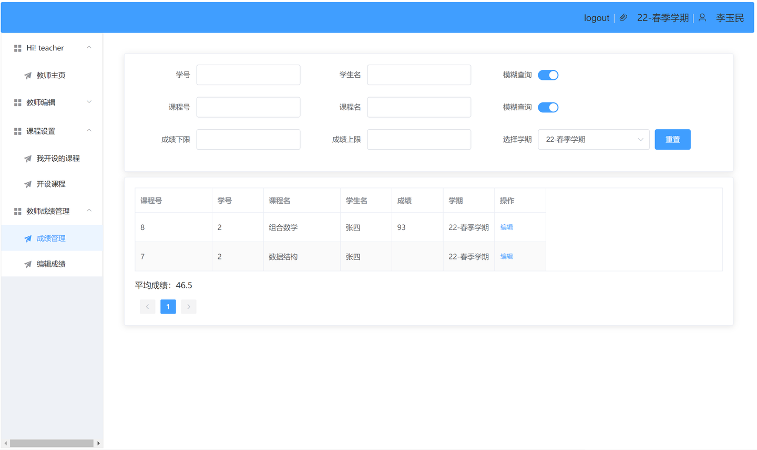The width and height of the screenshot is (757, 450).
Task: Edit the 组合数学 grade record
Action: 506,227
